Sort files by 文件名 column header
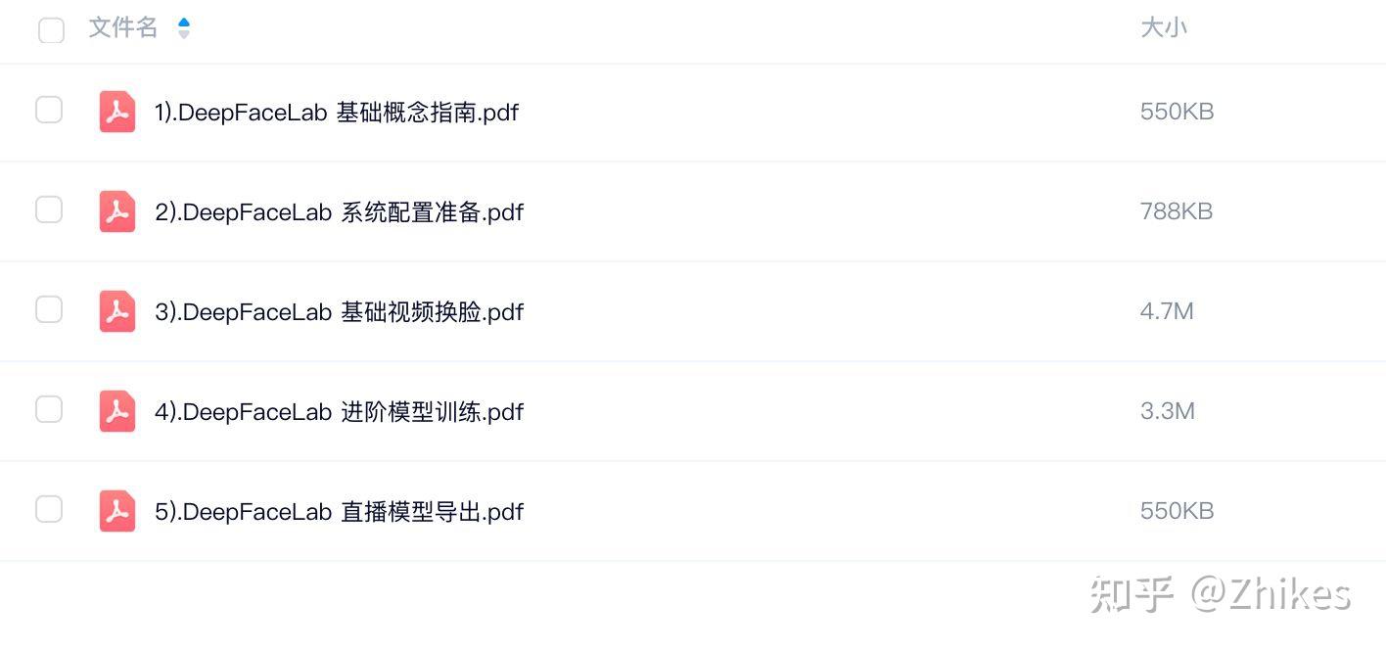This screenshot has width=1386, height=650. click(123, 27)
